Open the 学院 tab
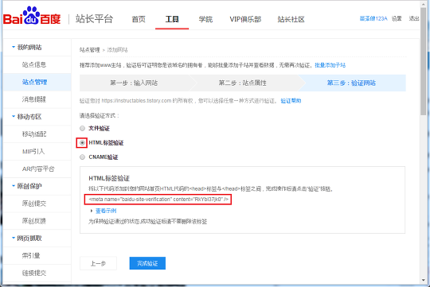 (x=205, y=19)
